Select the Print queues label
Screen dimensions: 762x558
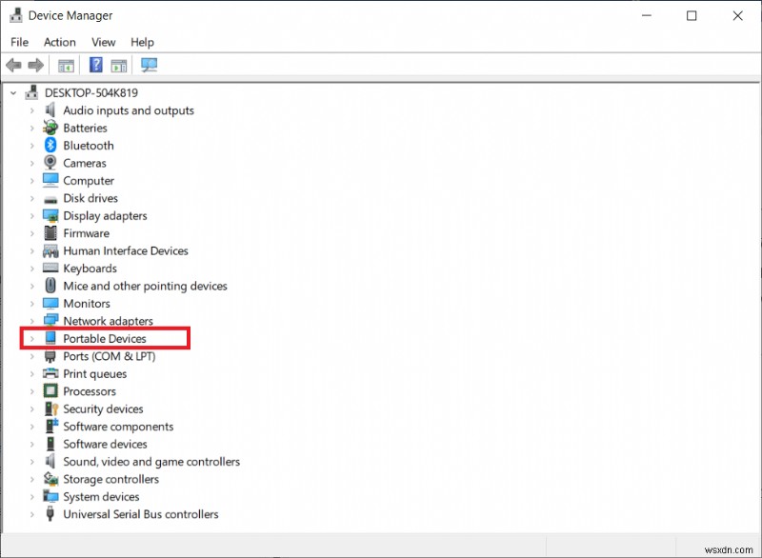point(94,374)
